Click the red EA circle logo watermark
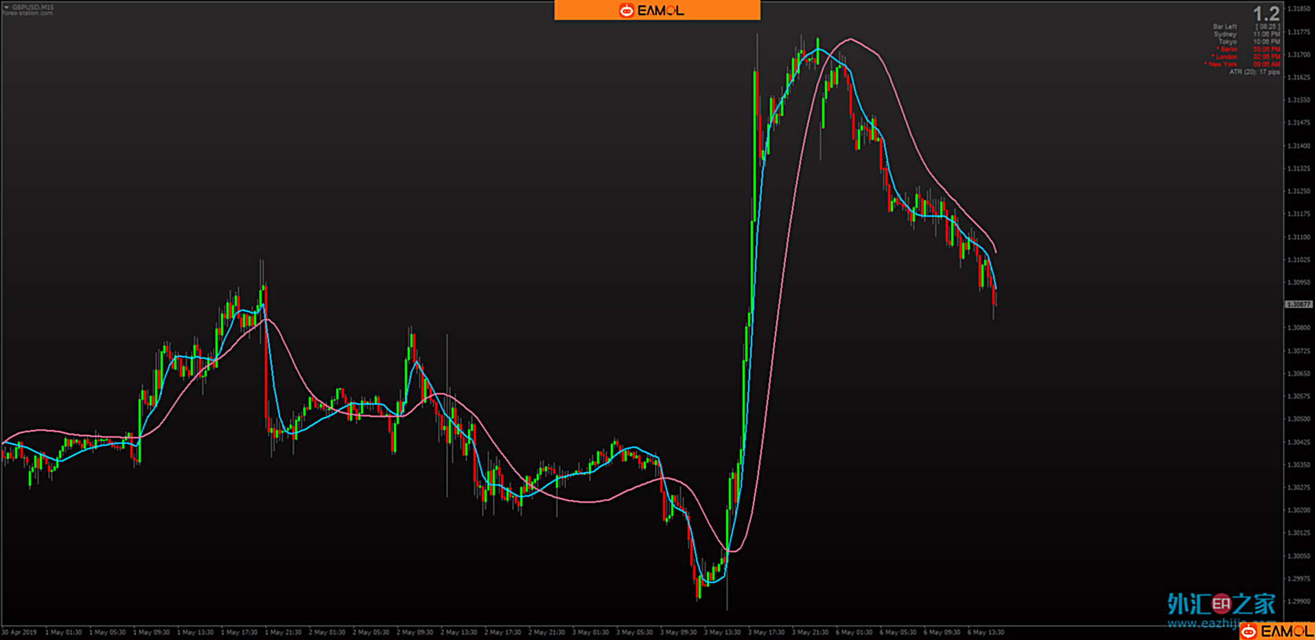The height and width of the screenshot is (640, 1315). tap(1221, 604)
